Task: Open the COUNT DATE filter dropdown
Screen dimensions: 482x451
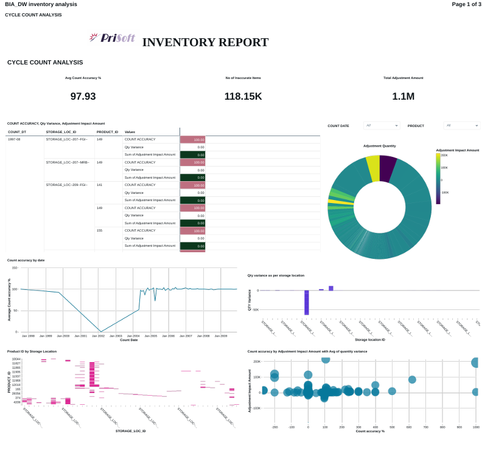Action: click(382, 125)
